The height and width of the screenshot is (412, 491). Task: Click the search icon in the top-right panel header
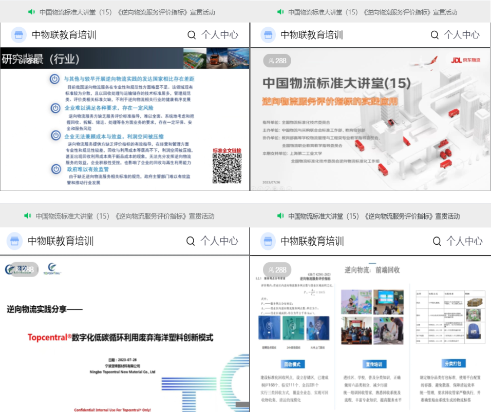(x=435, y=34)
